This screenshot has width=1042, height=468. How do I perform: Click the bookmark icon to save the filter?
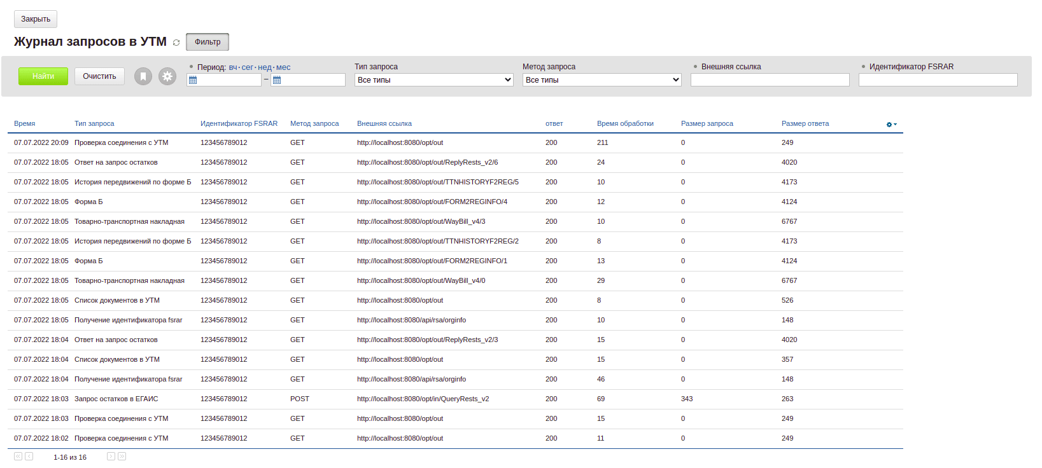pos(143,76)
